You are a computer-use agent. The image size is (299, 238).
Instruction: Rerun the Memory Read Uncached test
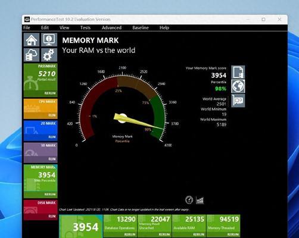[164, 234]
